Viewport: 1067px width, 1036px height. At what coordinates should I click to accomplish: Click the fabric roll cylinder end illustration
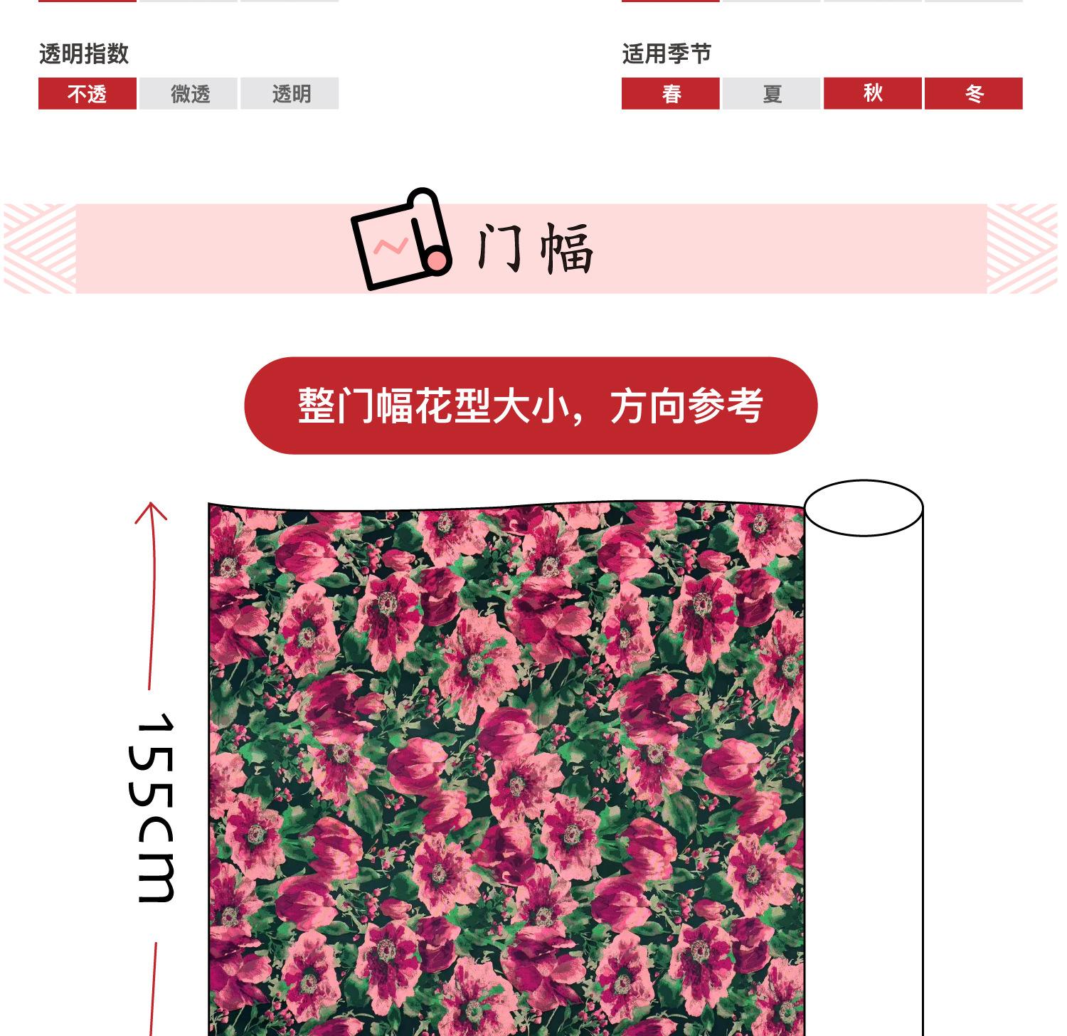tap(863, 507)
